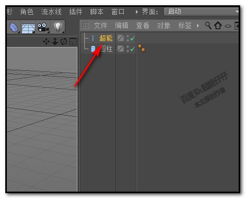Open the floor/environment objects icon

click(x=28, y=27)
